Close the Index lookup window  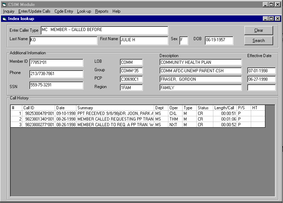(x=278, y=19)
